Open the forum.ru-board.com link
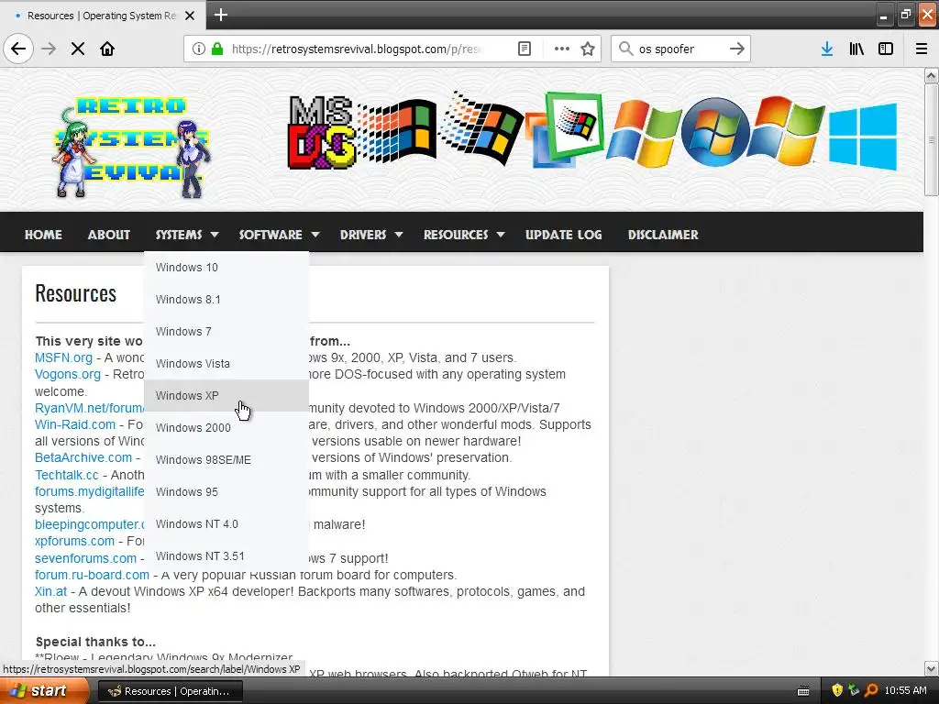This screenshot has height=704, width=939. [92, 576]
